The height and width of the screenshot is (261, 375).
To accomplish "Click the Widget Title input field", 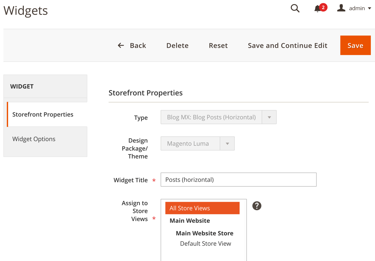I will 238,180.
